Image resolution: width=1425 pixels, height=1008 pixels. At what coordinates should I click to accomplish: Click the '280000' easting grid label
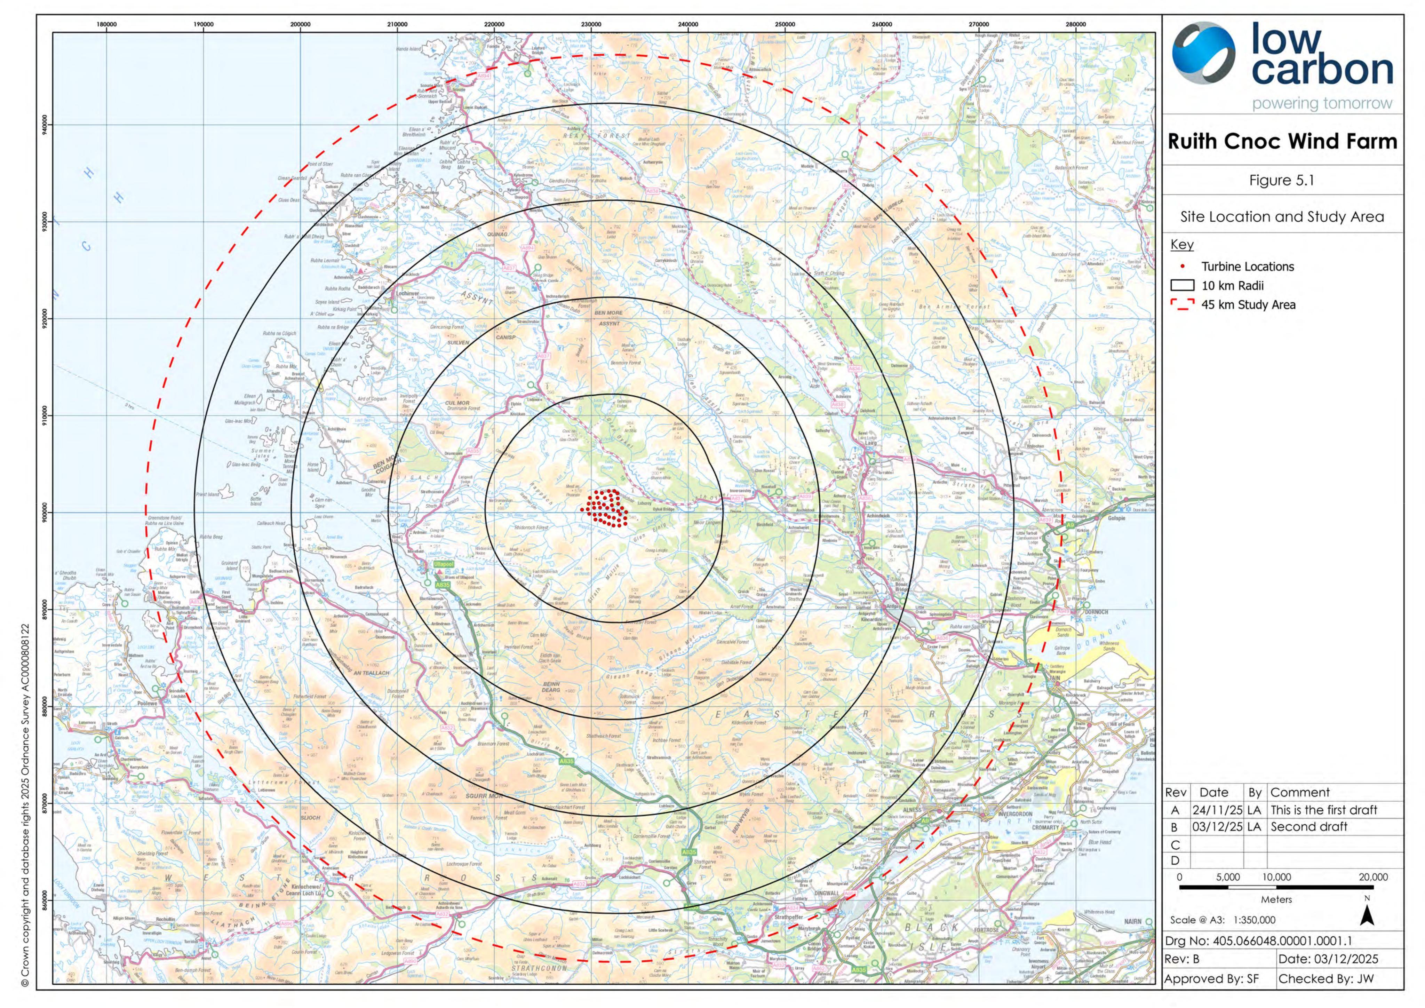[1076, 24]
